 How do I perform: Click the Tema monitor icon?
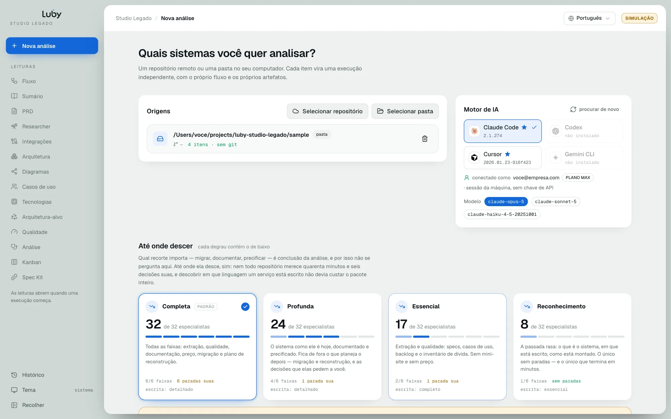14,390
